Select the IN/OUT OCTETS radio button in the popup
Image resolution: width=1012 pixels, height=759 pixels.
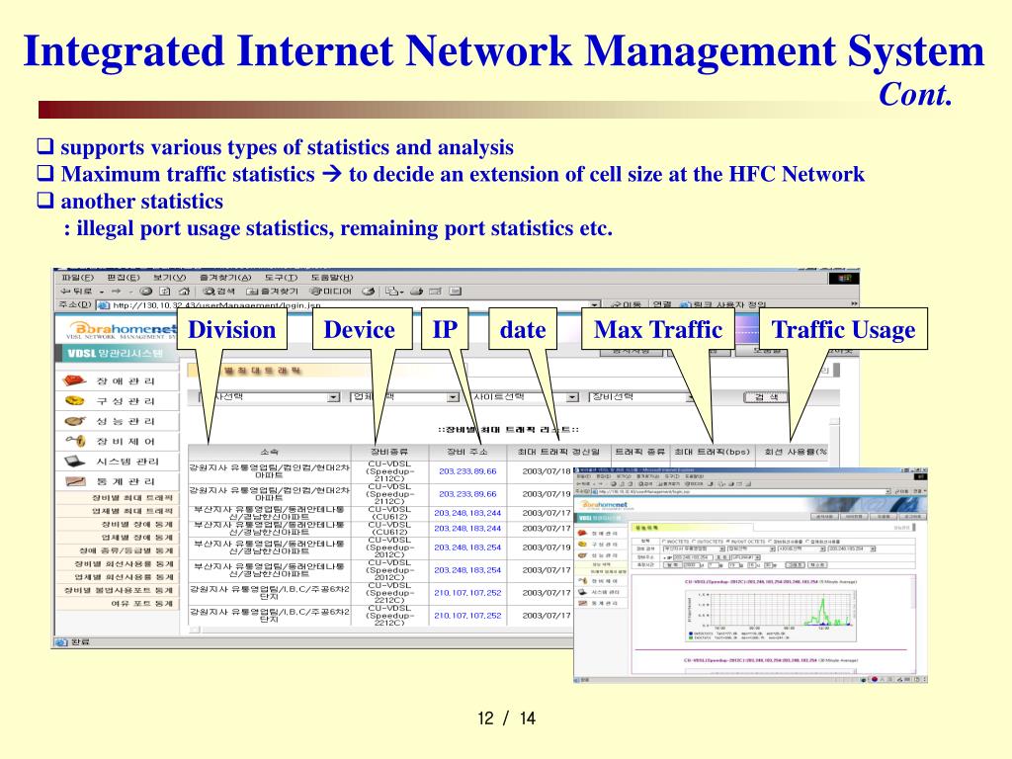(x=728, y=542)
